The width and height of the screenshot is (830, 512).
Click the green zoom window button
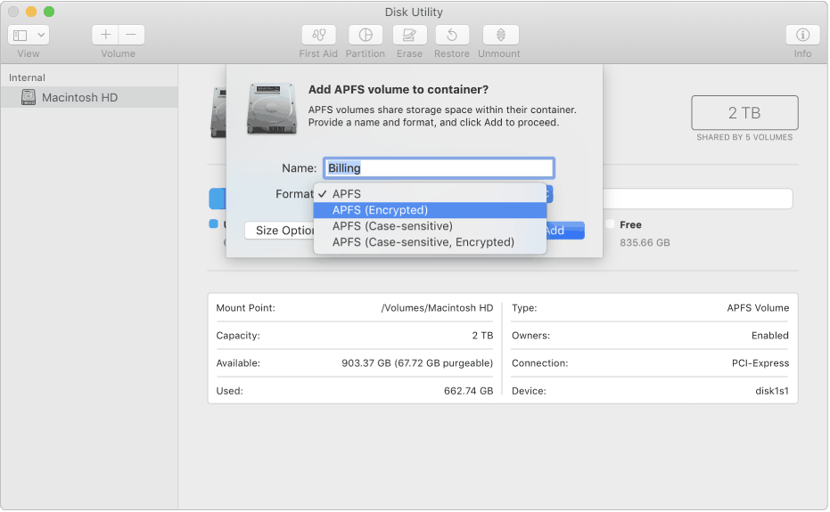pyautogui.click(x=49, y=12)
